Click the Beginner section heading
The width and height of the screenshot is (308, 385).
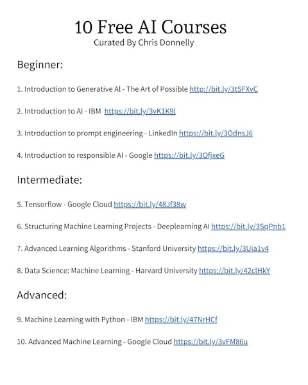40,65
